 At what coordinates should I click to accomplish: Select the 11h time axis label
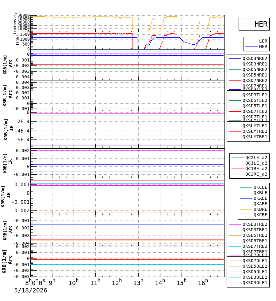(95, 283)
